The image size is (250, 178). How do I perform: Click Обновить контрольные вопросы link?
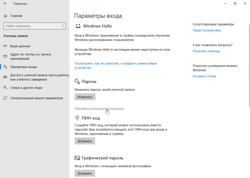click(x=99, y=108)
